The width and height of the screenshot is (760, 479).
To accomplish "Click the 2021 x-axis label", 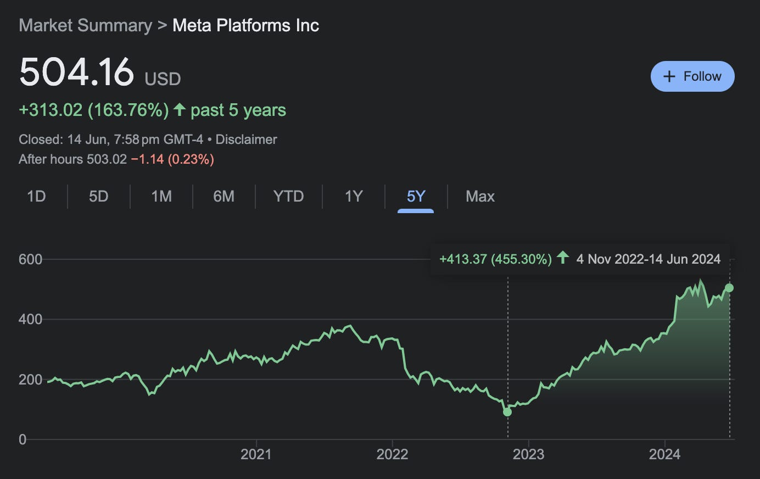I will [256, 454].
